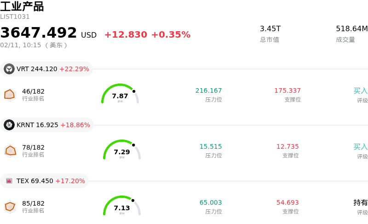The width and height of the screenshot is (368, 224).
Task: Open the radar chart icon beside 46/182
Action: click(10, 95)
